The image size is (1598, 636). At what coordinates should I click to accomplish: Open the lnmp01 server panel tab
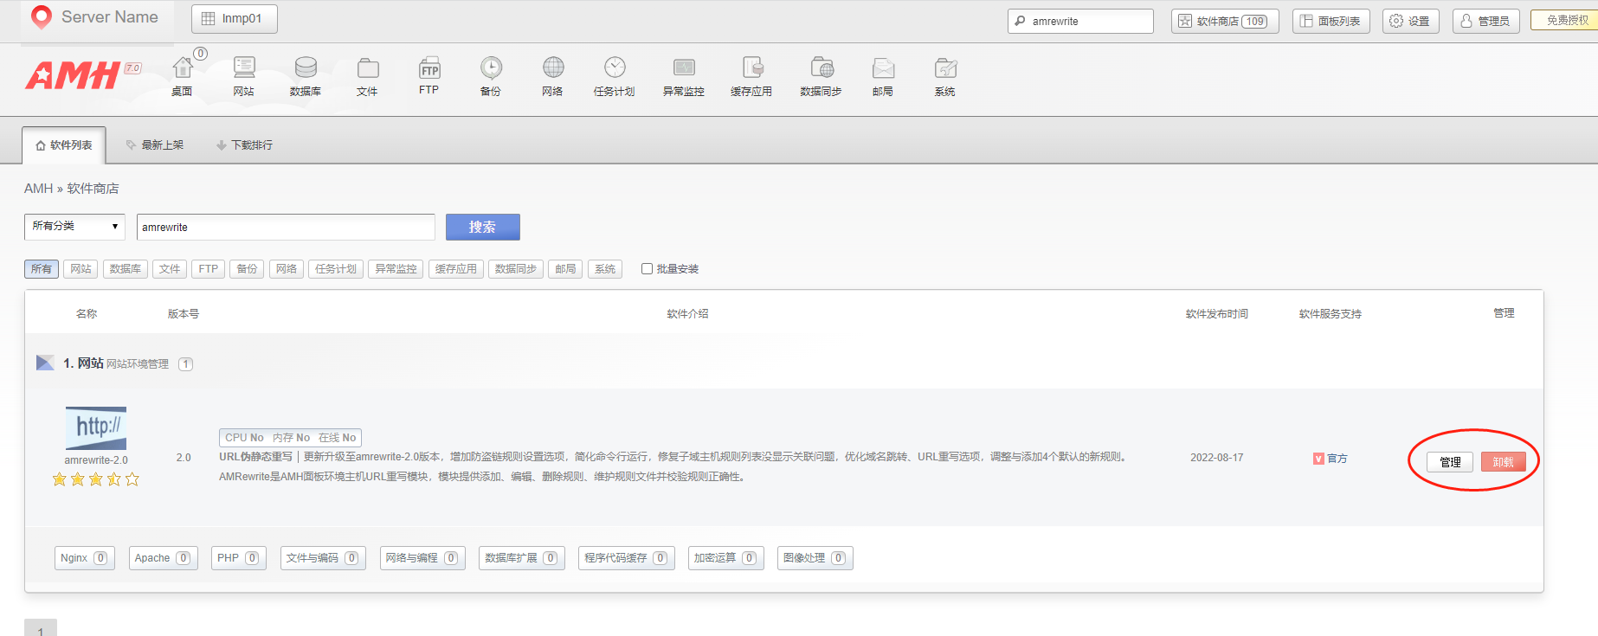tap(234, 19)
